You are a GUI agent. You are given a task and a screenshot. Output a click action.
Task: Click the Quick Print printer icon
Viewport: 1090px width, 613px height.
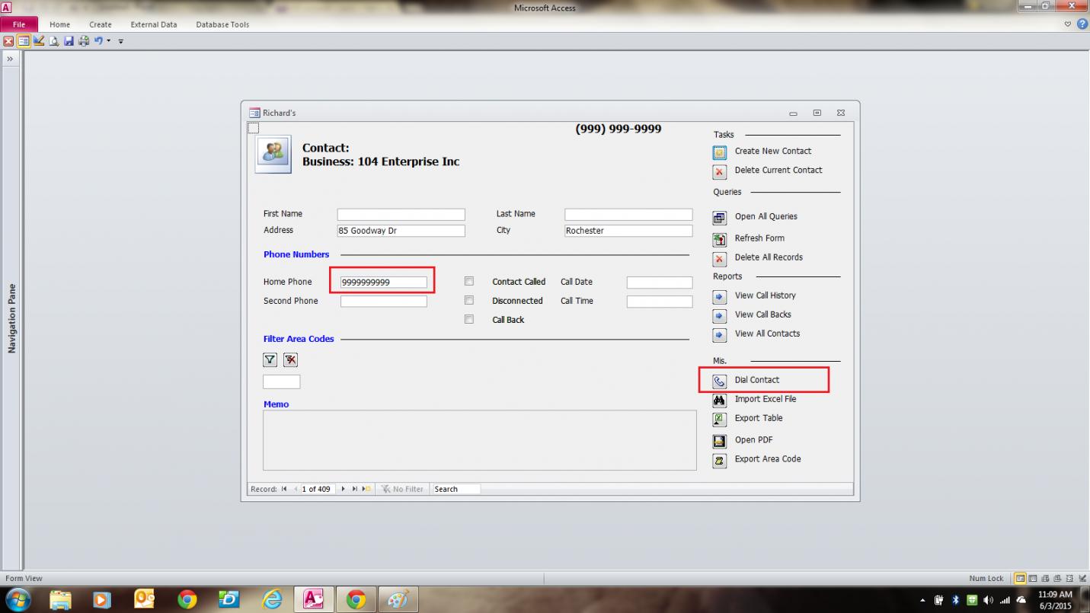click(84, 40)
